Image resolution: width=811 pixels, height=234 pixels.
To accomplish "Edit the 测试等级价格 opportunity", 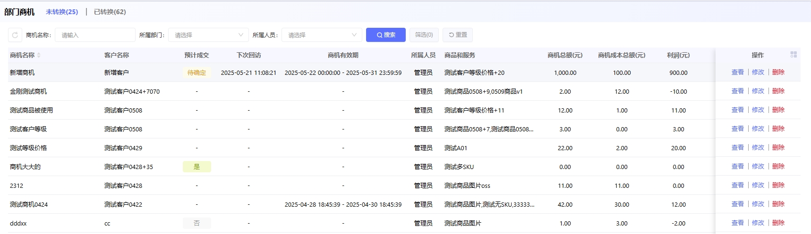I will 758,148.
